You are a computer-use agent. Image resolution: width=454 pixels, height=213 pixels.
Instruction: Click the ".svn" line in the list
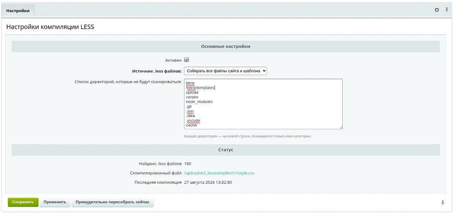pos(190,111)
